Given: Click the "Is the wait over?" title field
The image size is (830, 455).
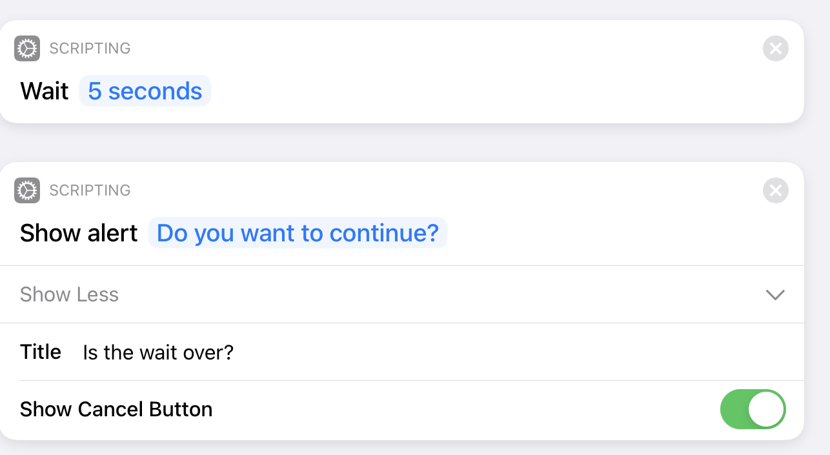Looking at the screenshot, I should [158, 352].
